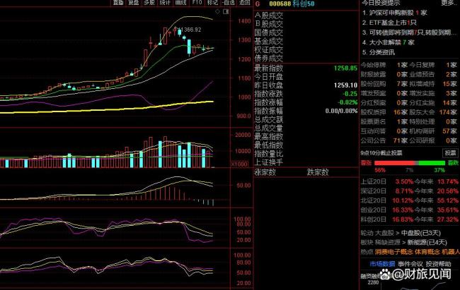Switch to the 事件会议 tab
460x290 pixels.
point(410,264)
